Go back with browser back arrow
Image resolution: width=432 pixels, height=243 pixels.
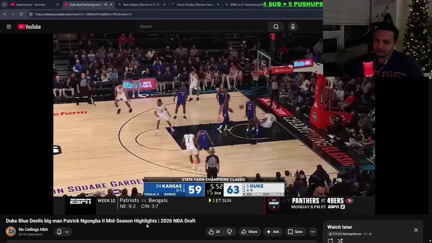coord(5,14)
